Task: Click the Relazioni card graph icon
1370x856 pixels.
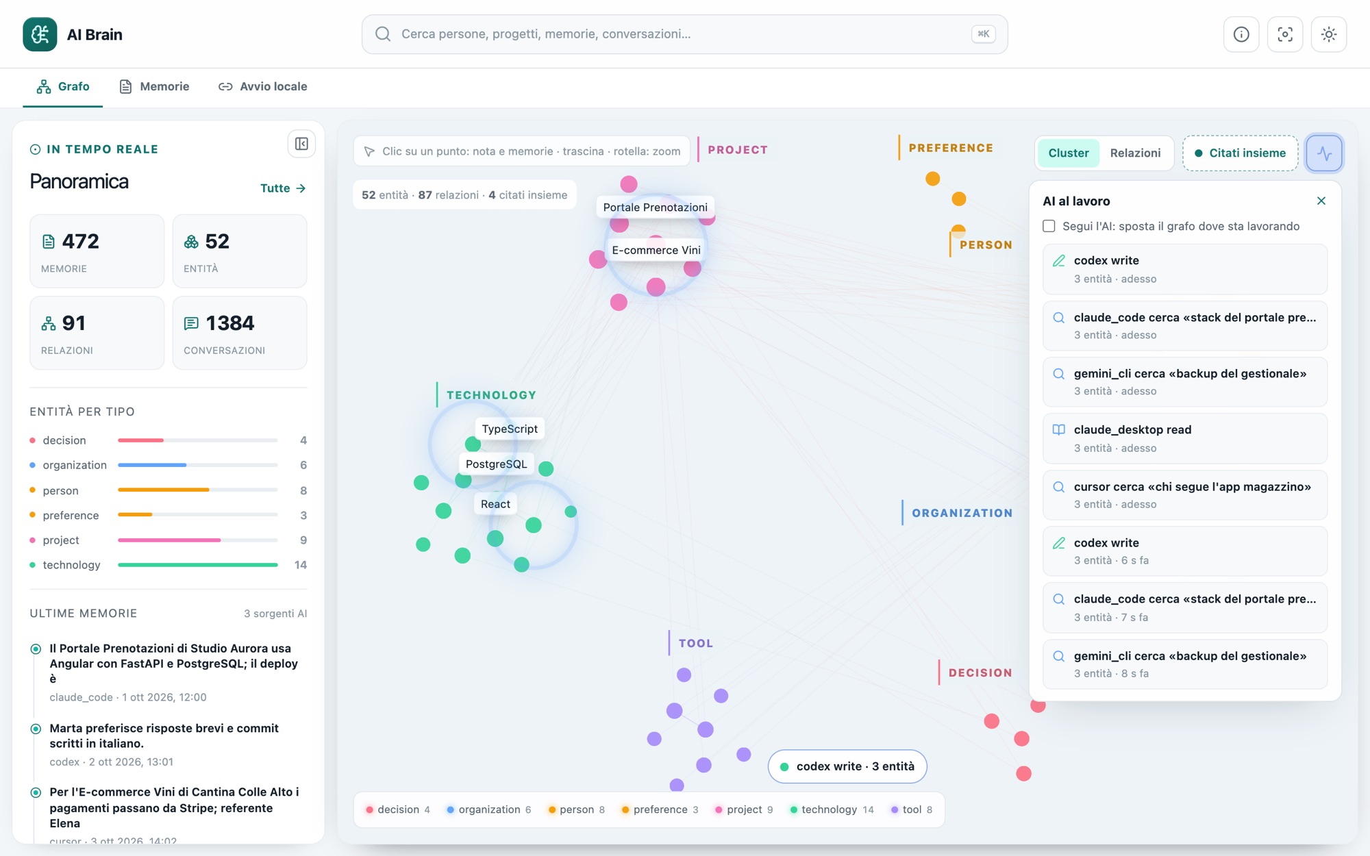Action: click(x=49, y=323)
